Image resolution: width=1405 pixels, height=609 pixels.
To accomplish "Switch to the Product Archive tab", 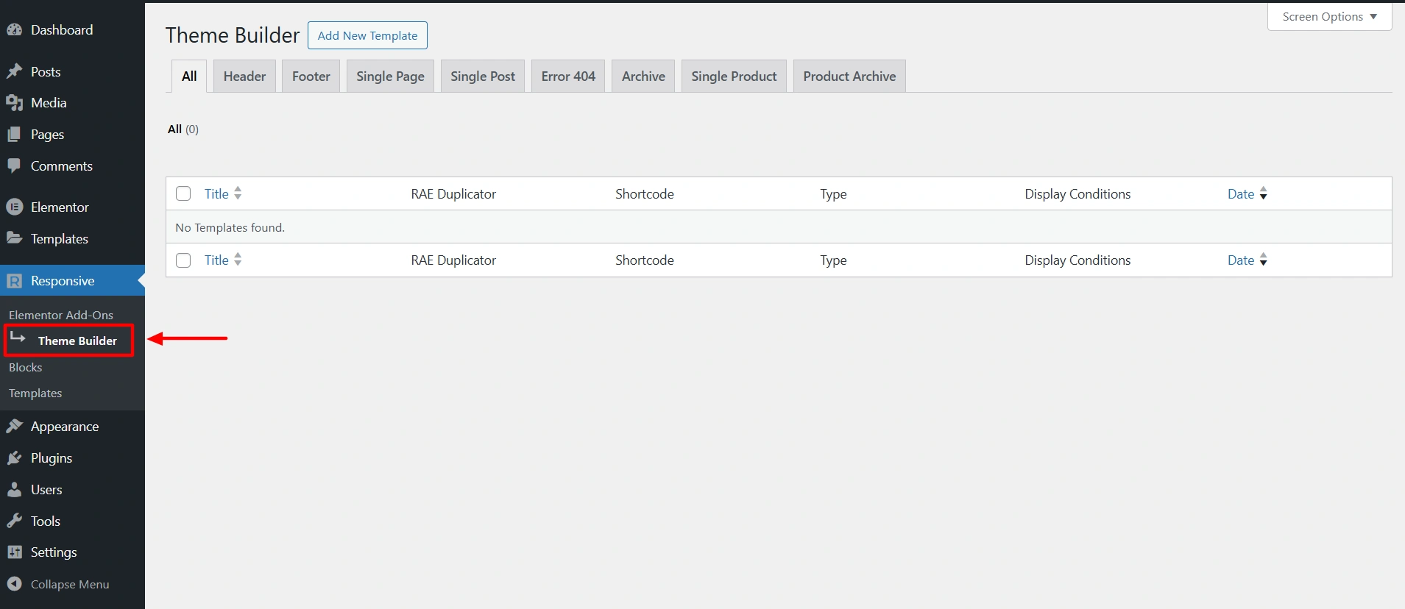I will (x=849, y=76).
